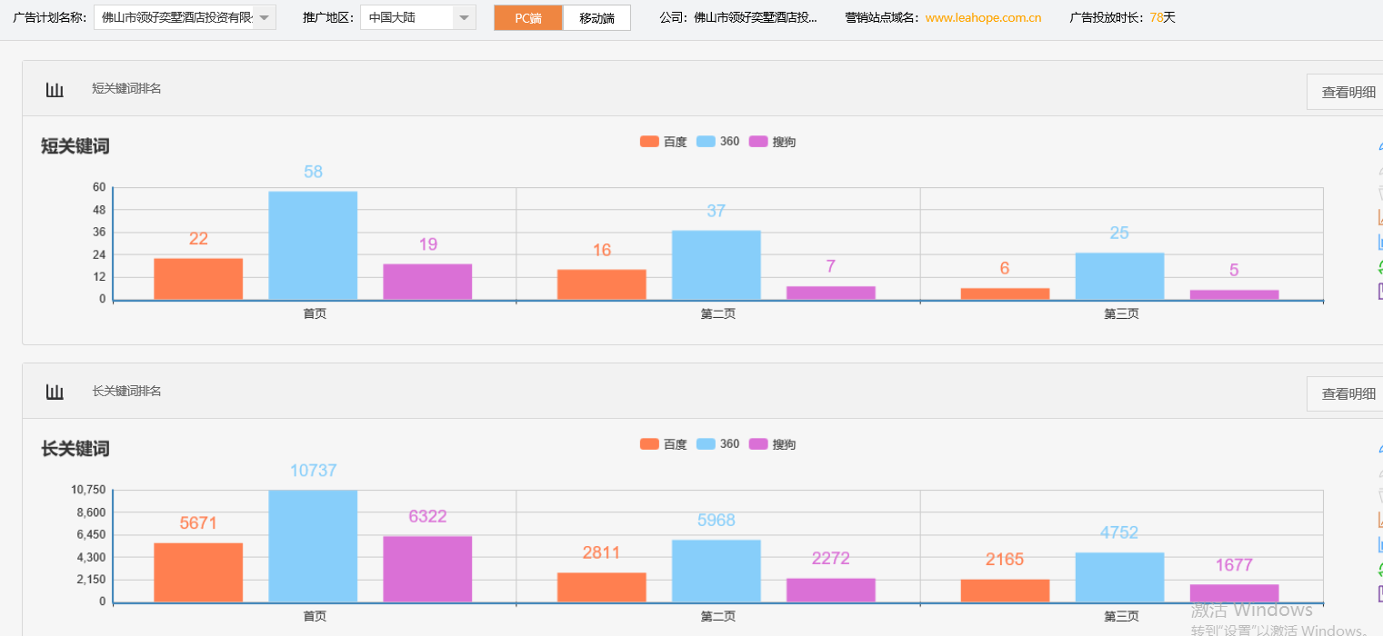1383x636 pixels.
Task: Click the bar chart icon beside 长关键词排名
Action: pos(55,392)
